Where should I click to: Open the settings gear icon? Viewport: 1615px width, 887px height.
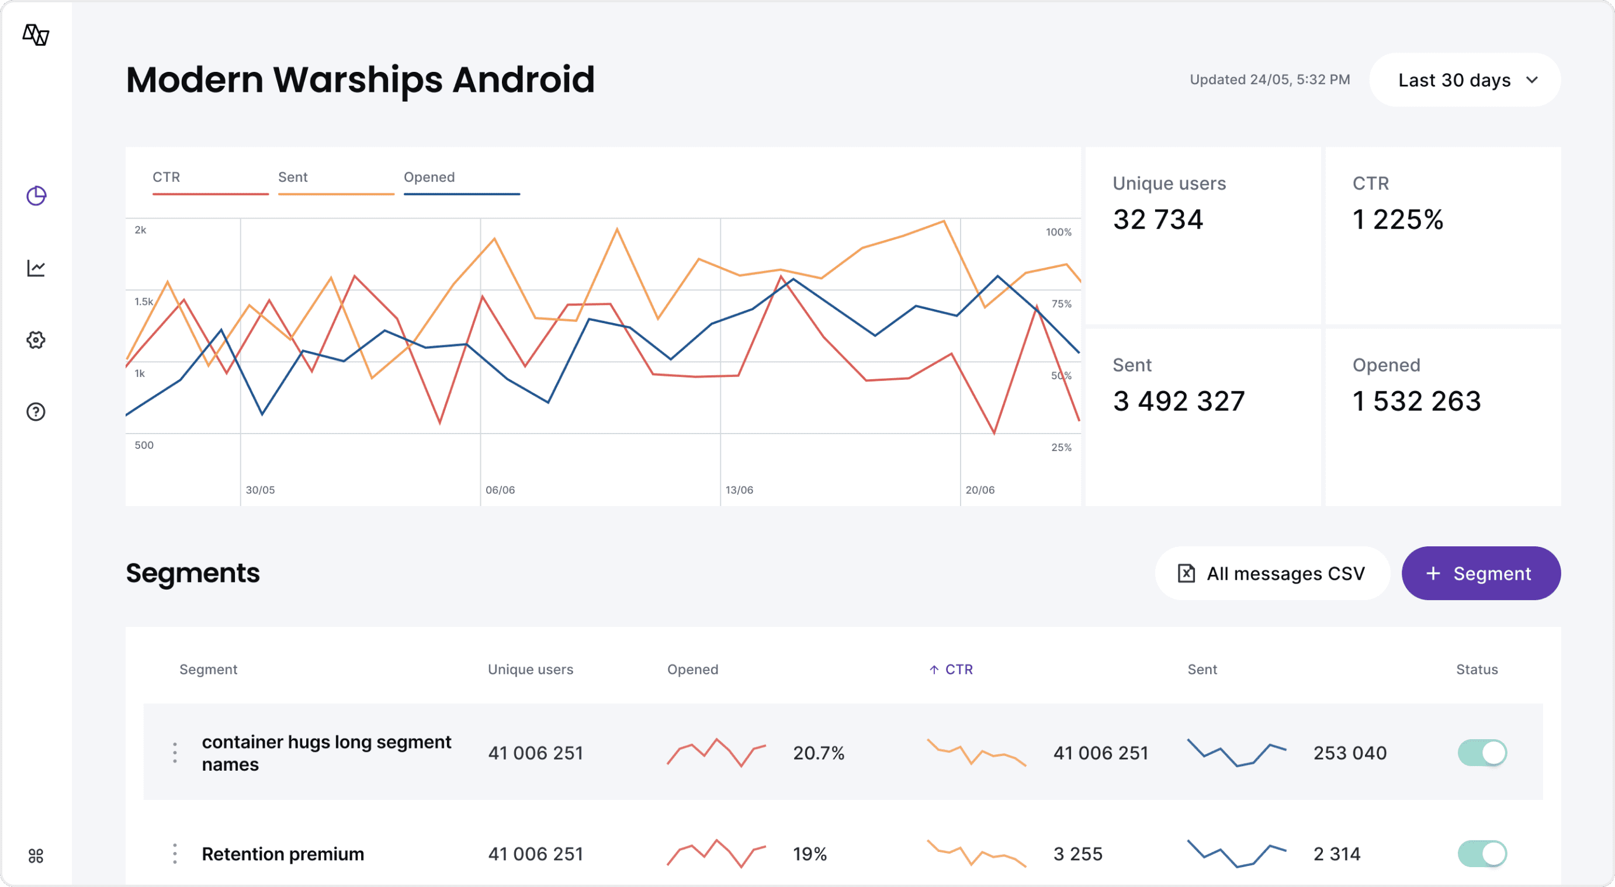coord(36,339)
